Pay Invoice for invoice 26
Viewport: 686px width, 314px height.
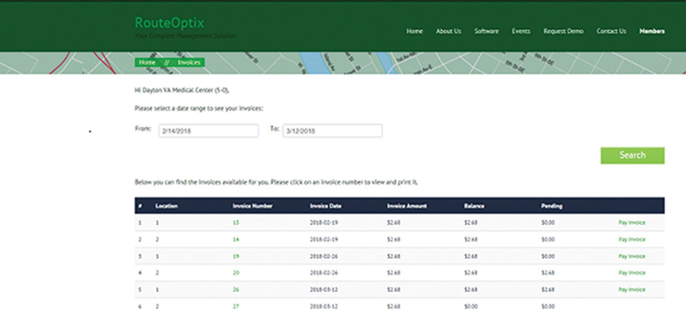[x=632, y=289]
